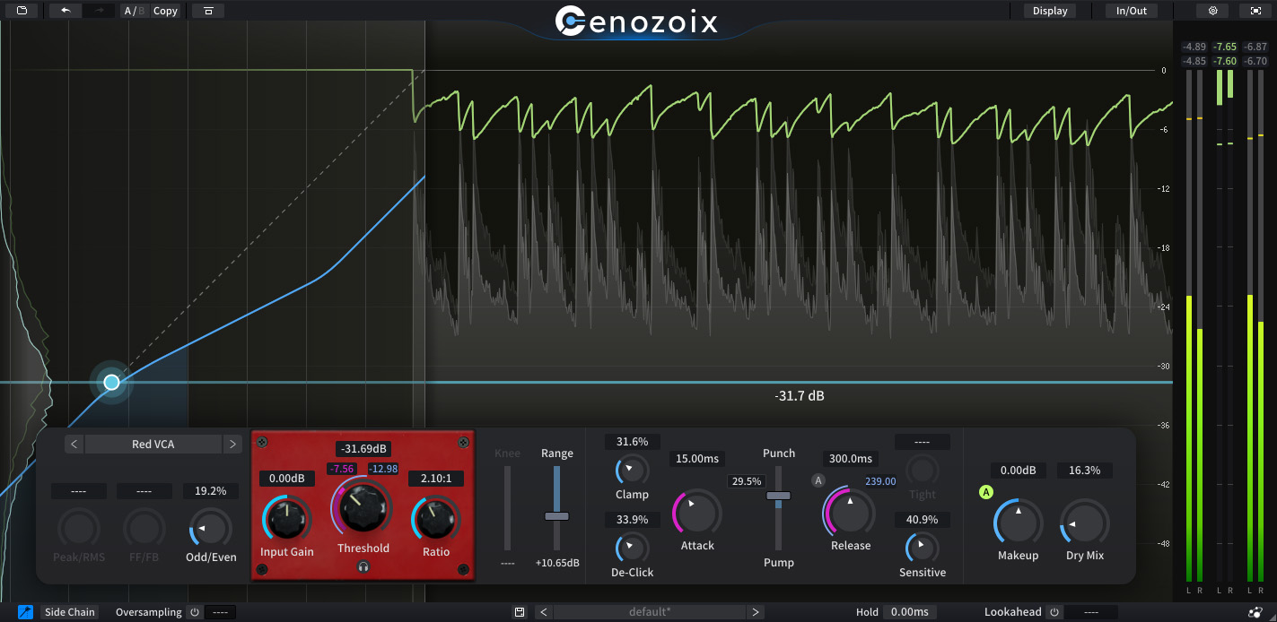Click the Release 300.0ms value field
The image size is (1277, 622).
(x=849, y=459)
